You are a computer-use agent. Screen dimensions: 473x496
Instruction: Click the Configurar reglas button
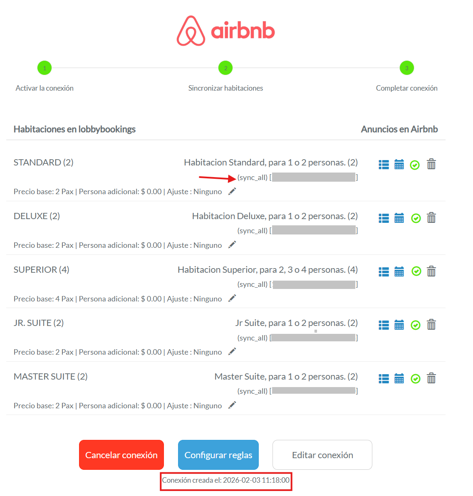pos(218,455)
